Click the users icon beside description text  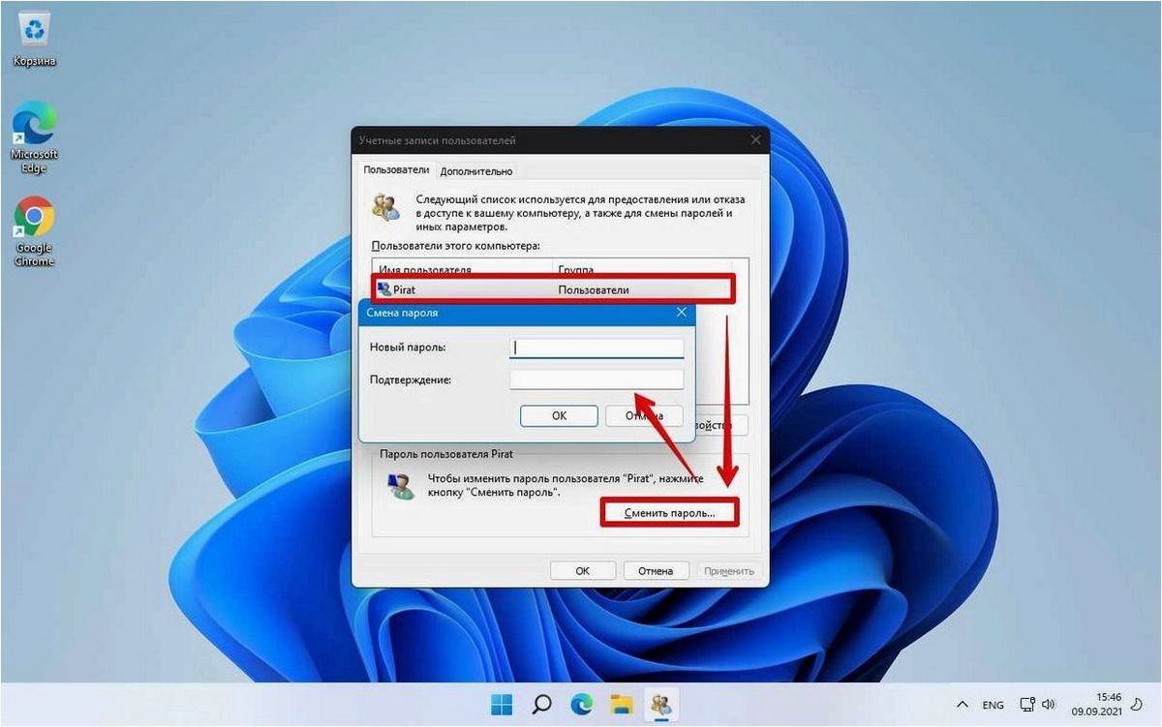pyautogui.click(x=385, y=207)
